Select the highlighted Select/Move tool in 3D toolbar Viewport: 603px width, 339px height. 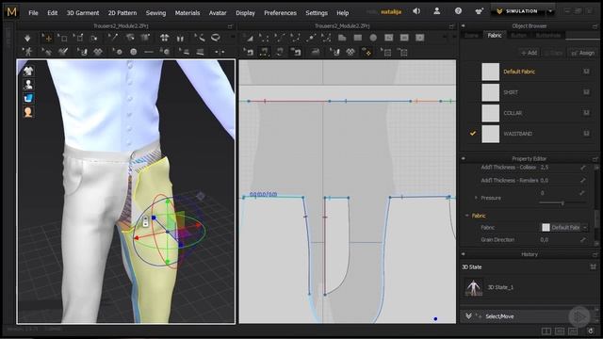pos(47,38)
